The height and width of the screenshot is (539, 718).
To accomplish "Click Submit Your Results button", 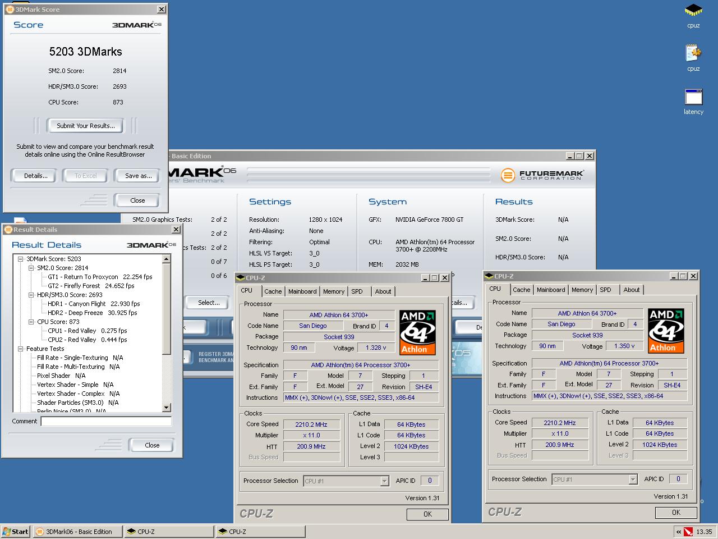I will (86, 126).
